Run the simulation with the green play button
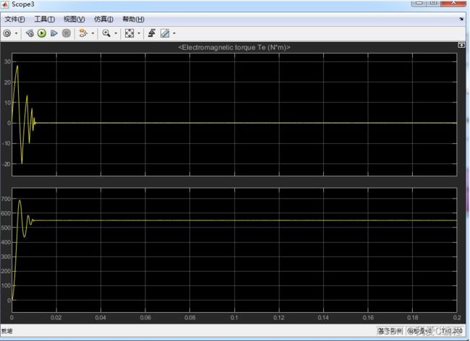Viewport: 470px width, 341px height. click(42, 33)
